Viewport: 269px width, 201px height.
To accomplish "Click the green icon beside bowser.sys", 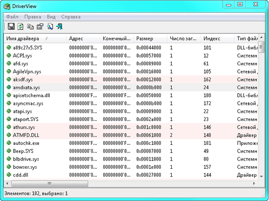I will 9,167.
